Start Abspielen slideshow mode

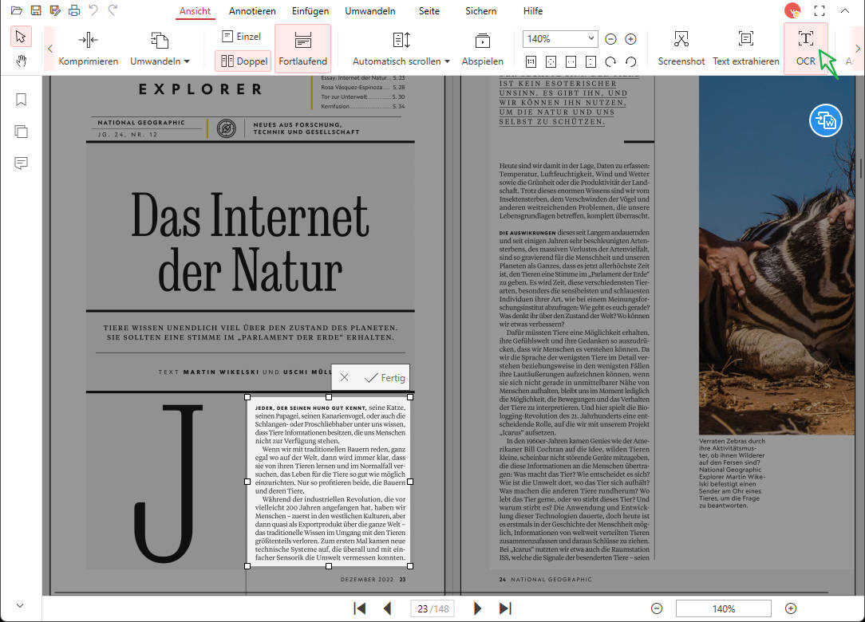[x=482, y=46]
